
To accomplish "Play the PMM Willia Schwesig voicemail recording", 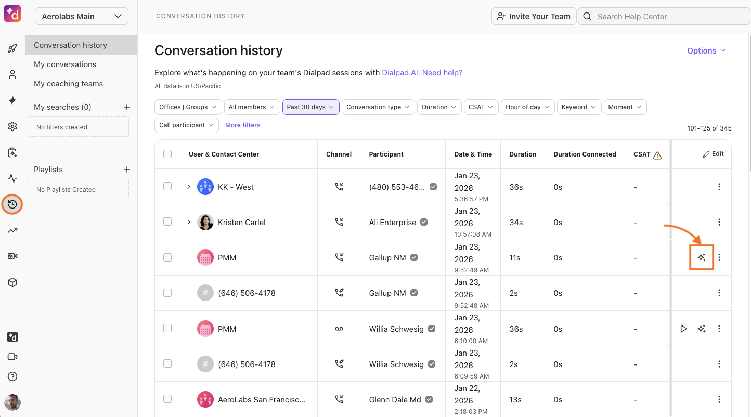I will tap(683, 329).
